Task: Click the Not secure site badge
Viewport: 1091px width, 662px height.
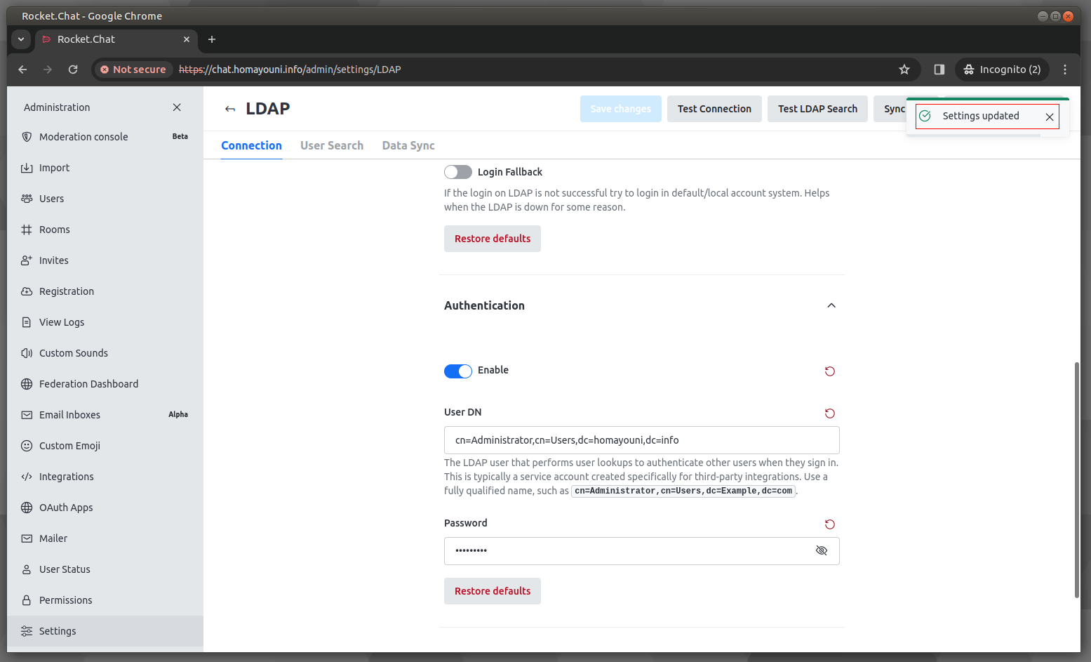Action: tap(133, 69)
